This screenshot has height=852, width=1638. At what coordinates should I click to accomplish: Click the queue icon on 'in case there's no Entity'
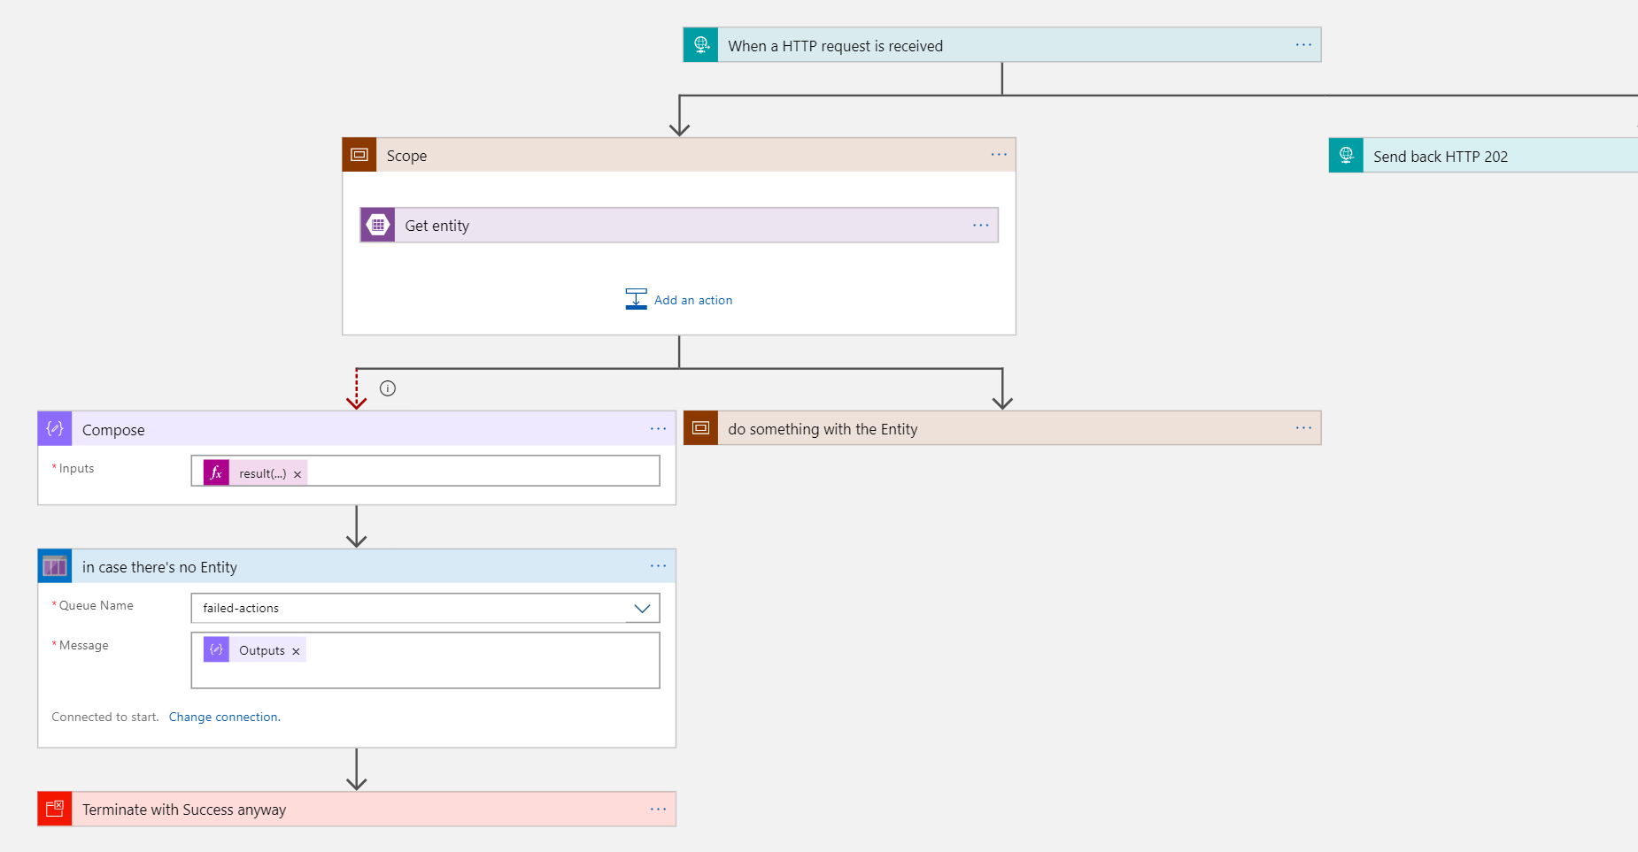click(x=55, y=566)
